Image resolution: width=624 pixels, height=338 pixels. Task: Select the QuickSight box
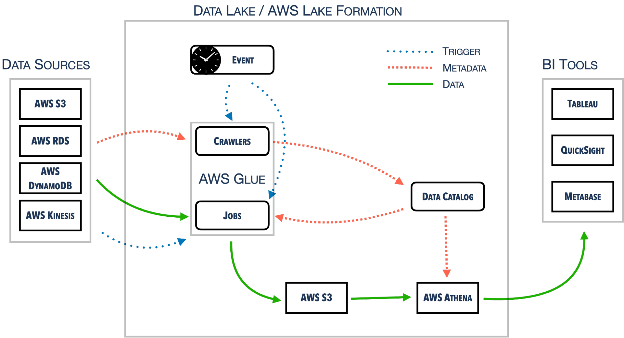point(582,150)
